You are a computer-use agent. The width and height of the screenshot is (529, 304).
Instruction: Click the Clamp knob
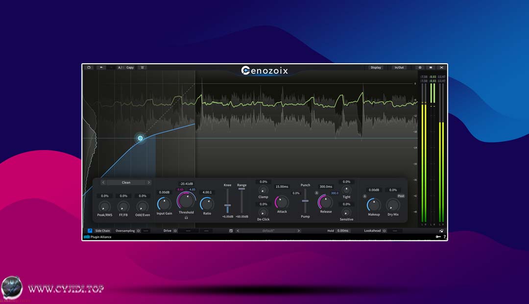click(x=263, y=190)
